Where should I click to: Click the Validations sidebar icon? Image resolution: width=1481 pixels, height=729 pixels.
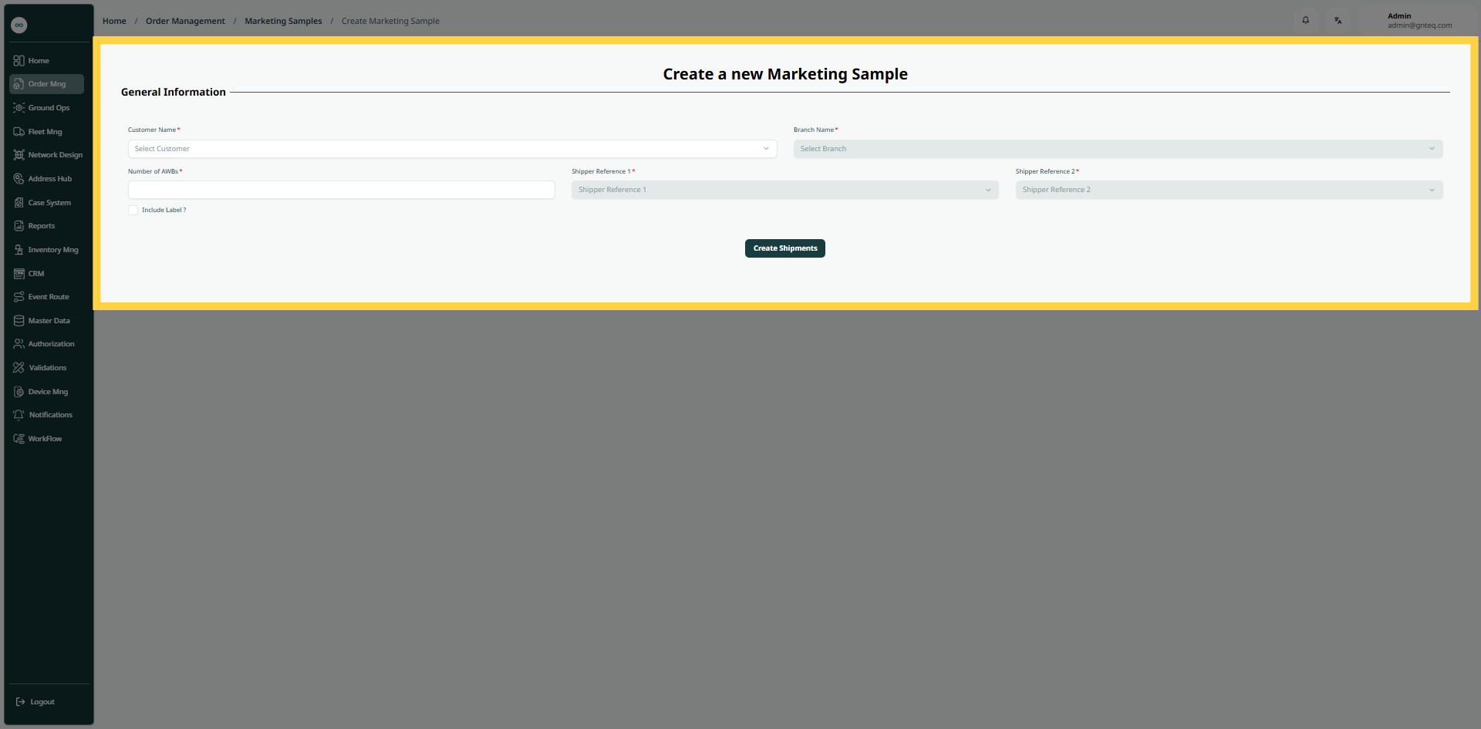(19, 368)
